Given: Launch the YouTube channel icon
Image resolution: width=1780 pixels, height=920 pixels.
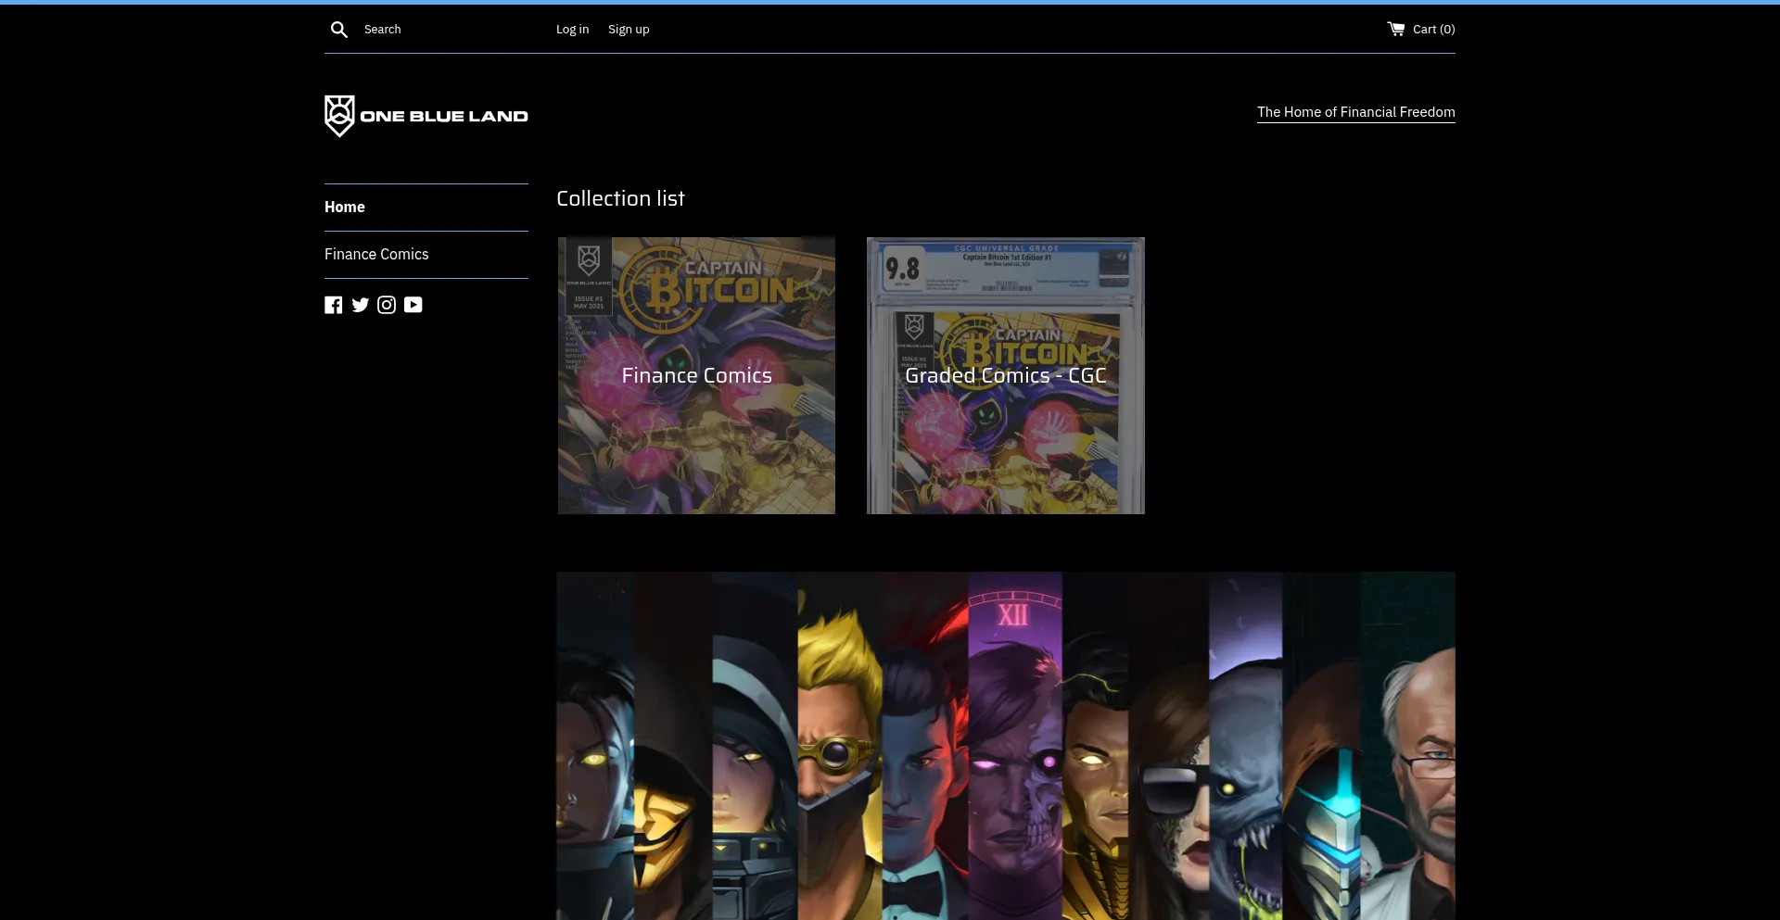Looking at the screenshot, I should [413, 305].
